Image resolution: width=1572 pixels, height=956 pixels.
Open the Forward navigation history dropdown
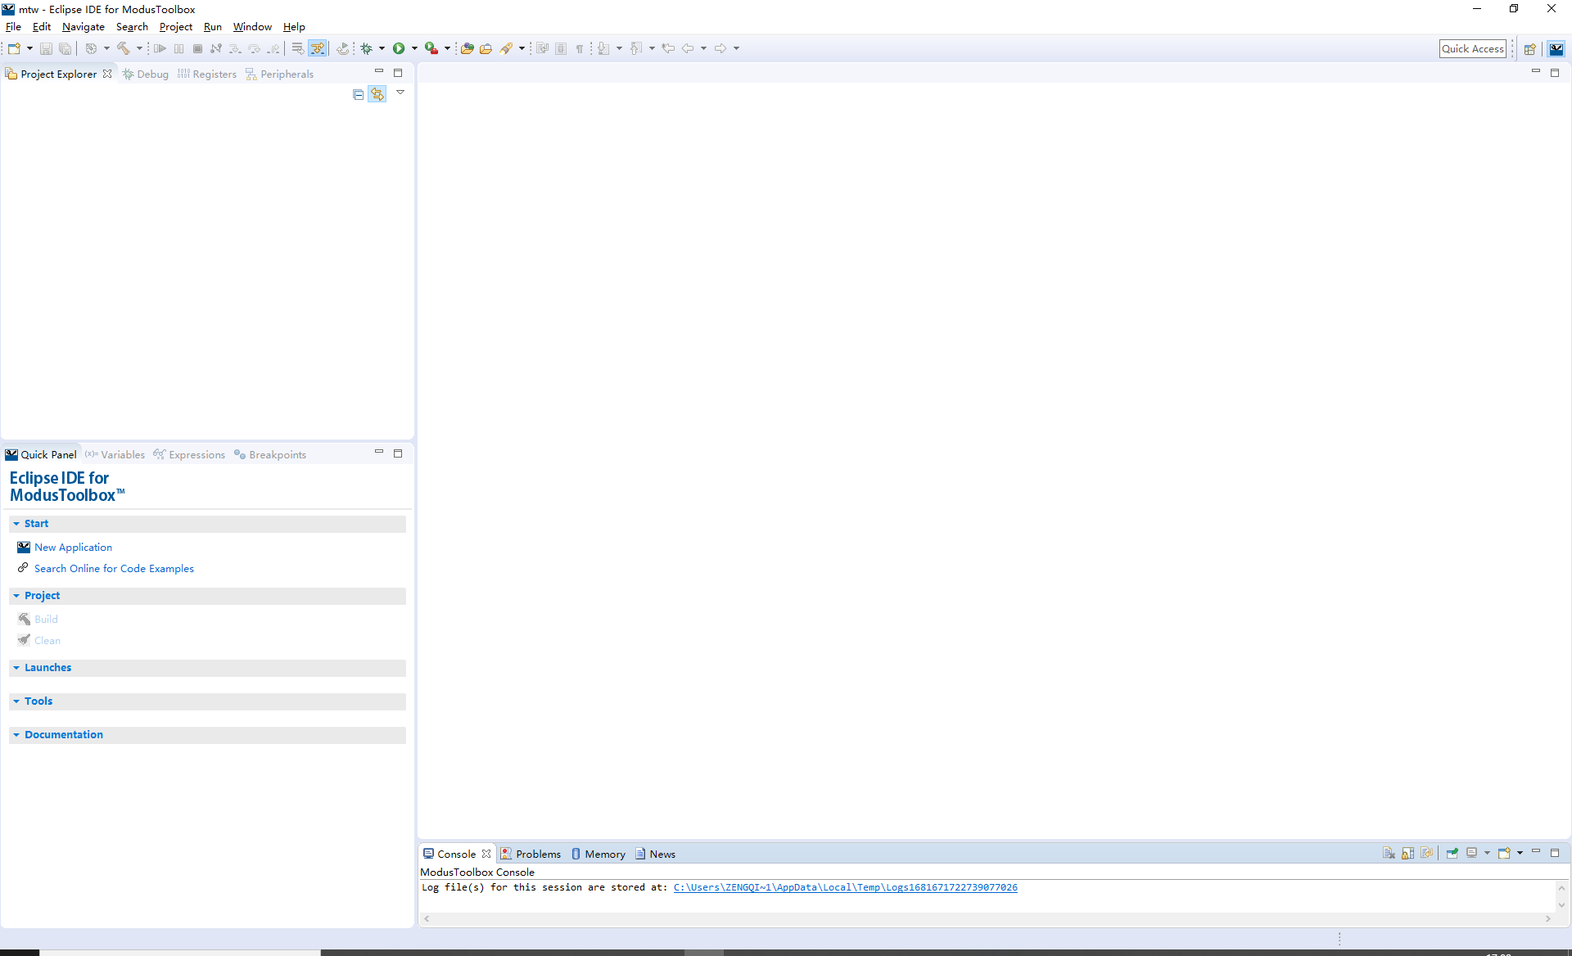(736, 48)
